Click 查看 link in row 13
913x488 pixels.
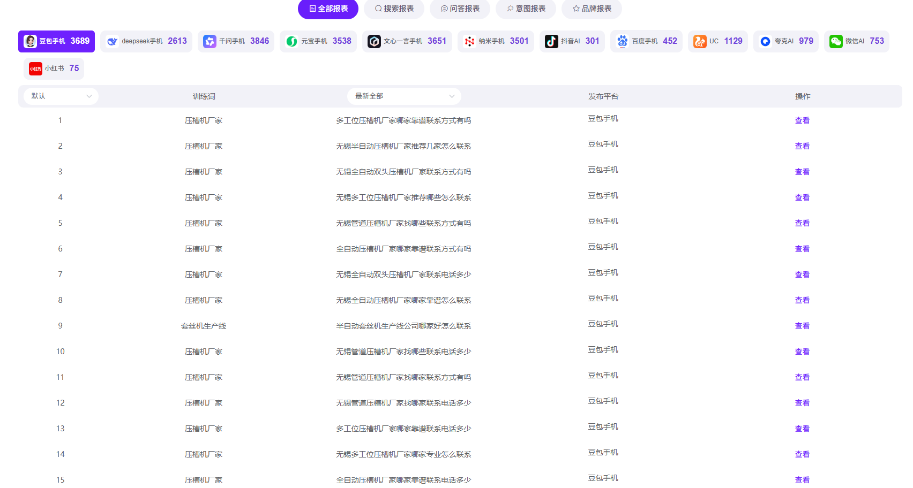[802, 429]
